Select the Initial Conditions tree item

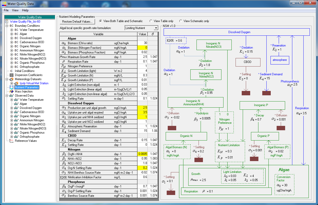point(25,71)
